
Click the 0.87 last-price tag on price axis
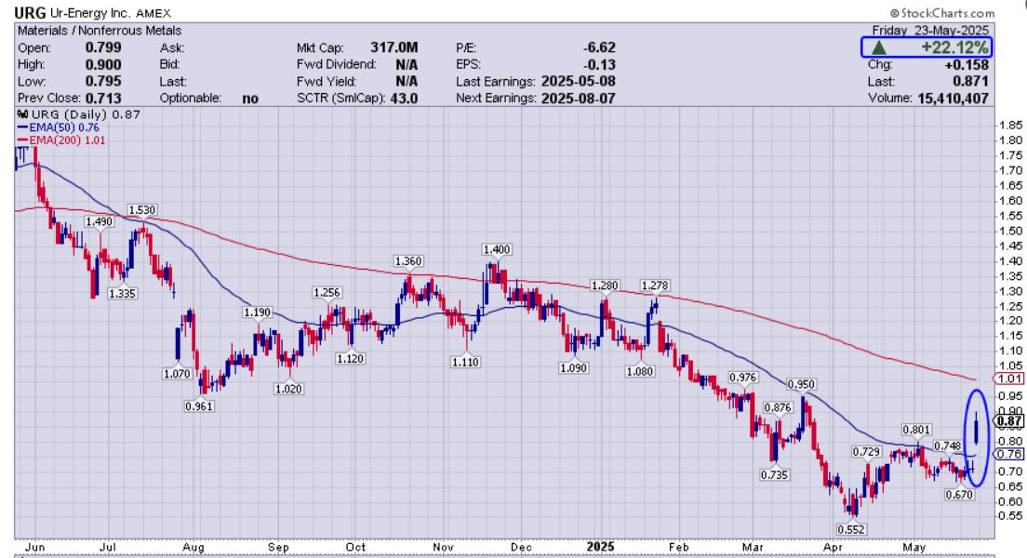click(1009, 421)
